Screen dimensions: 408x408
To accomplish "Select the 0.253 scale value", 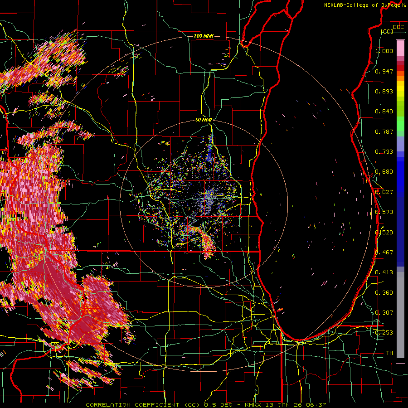I will (x=384, y=333).
